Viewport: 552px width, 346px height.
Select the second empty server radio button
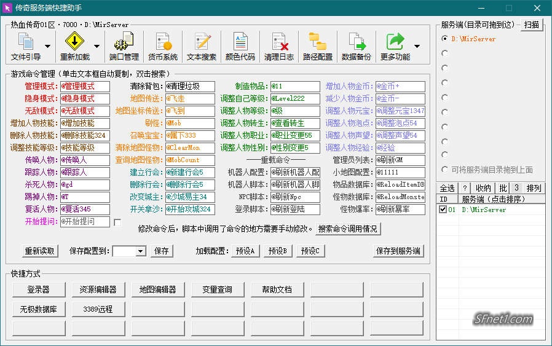444,68
